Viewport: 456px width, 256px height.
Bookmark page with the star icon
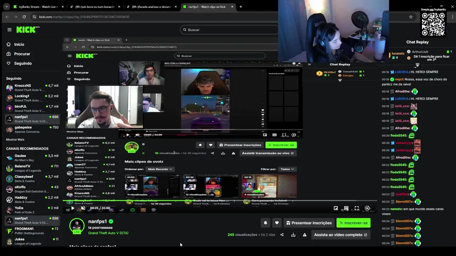[411, 17]
